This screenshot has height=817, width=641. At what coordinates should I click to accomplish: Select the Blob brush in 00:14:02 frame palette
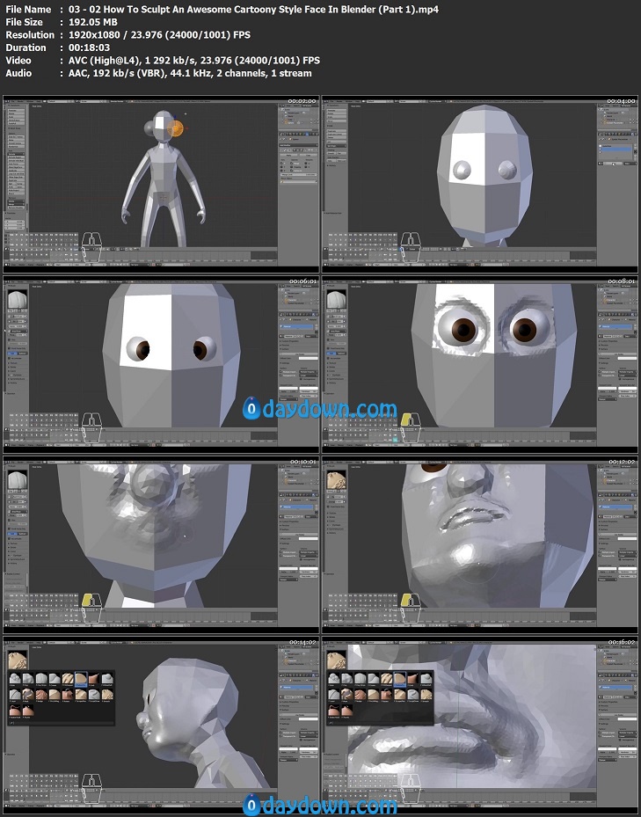click(x=15, y=678)
